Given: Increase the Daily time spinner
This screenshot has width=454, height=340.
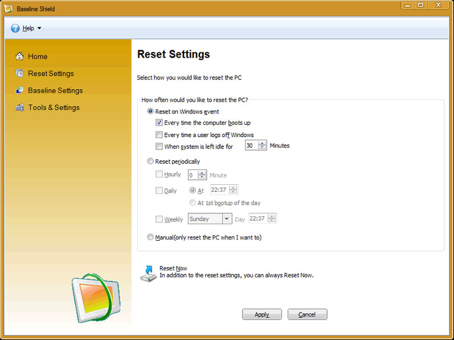Looking at the screenshot, I should (233, 188).
